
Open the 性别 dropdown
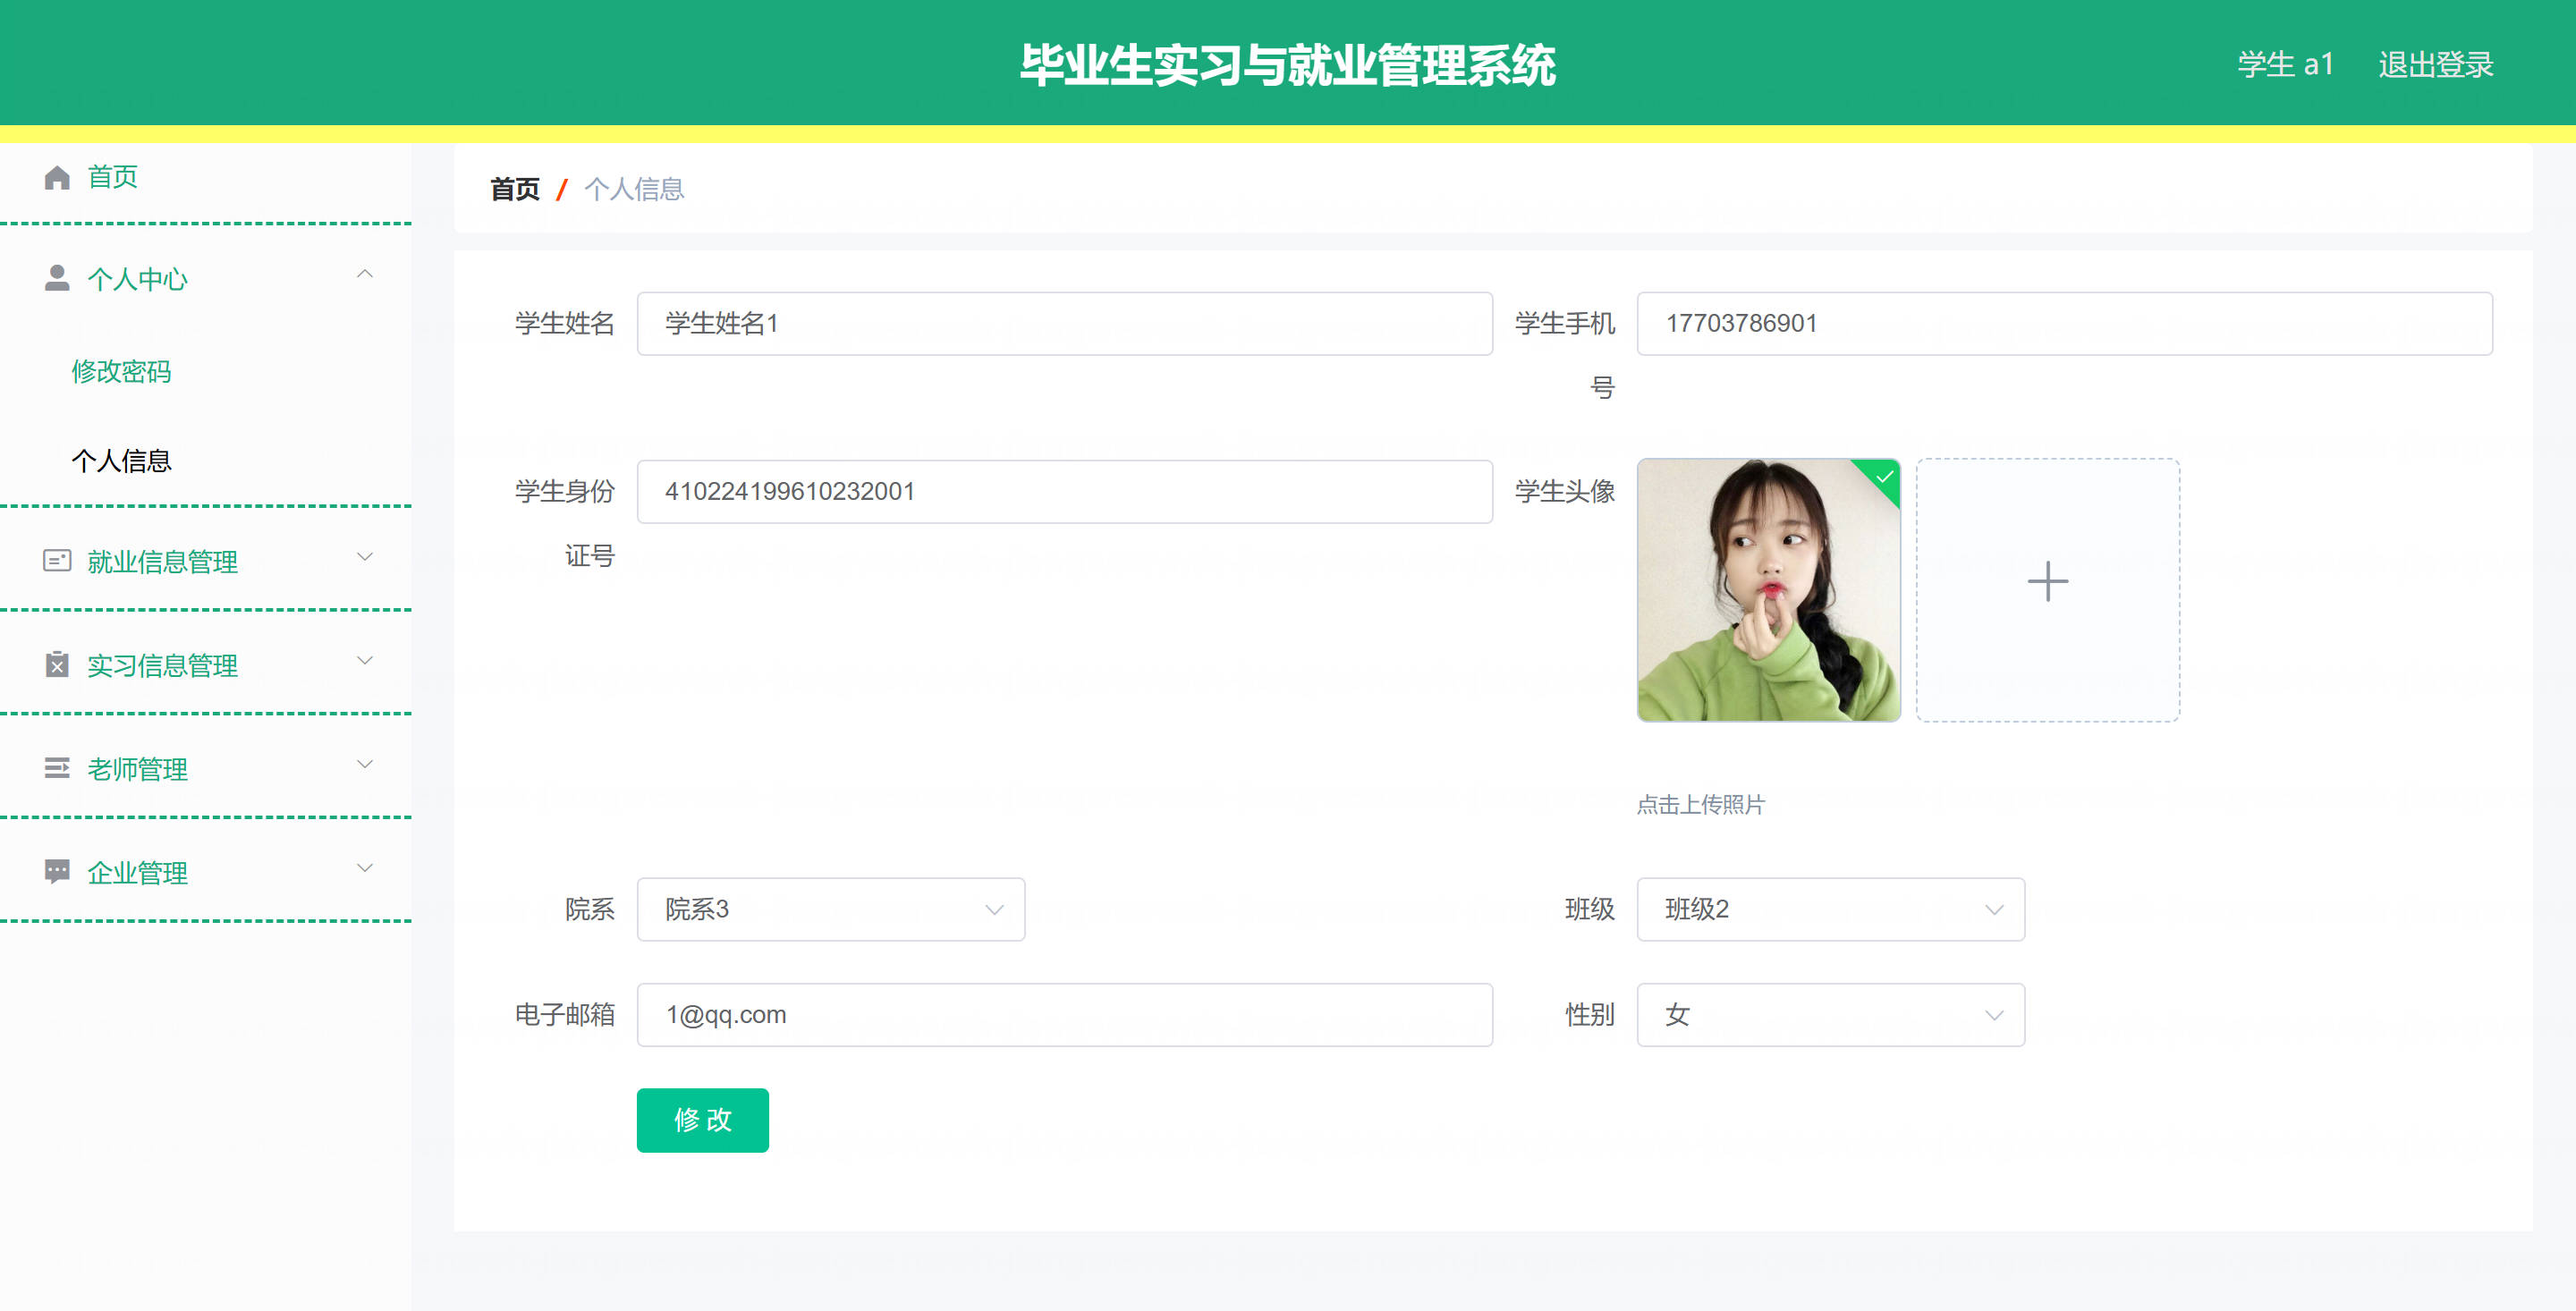[1829, 1015]
